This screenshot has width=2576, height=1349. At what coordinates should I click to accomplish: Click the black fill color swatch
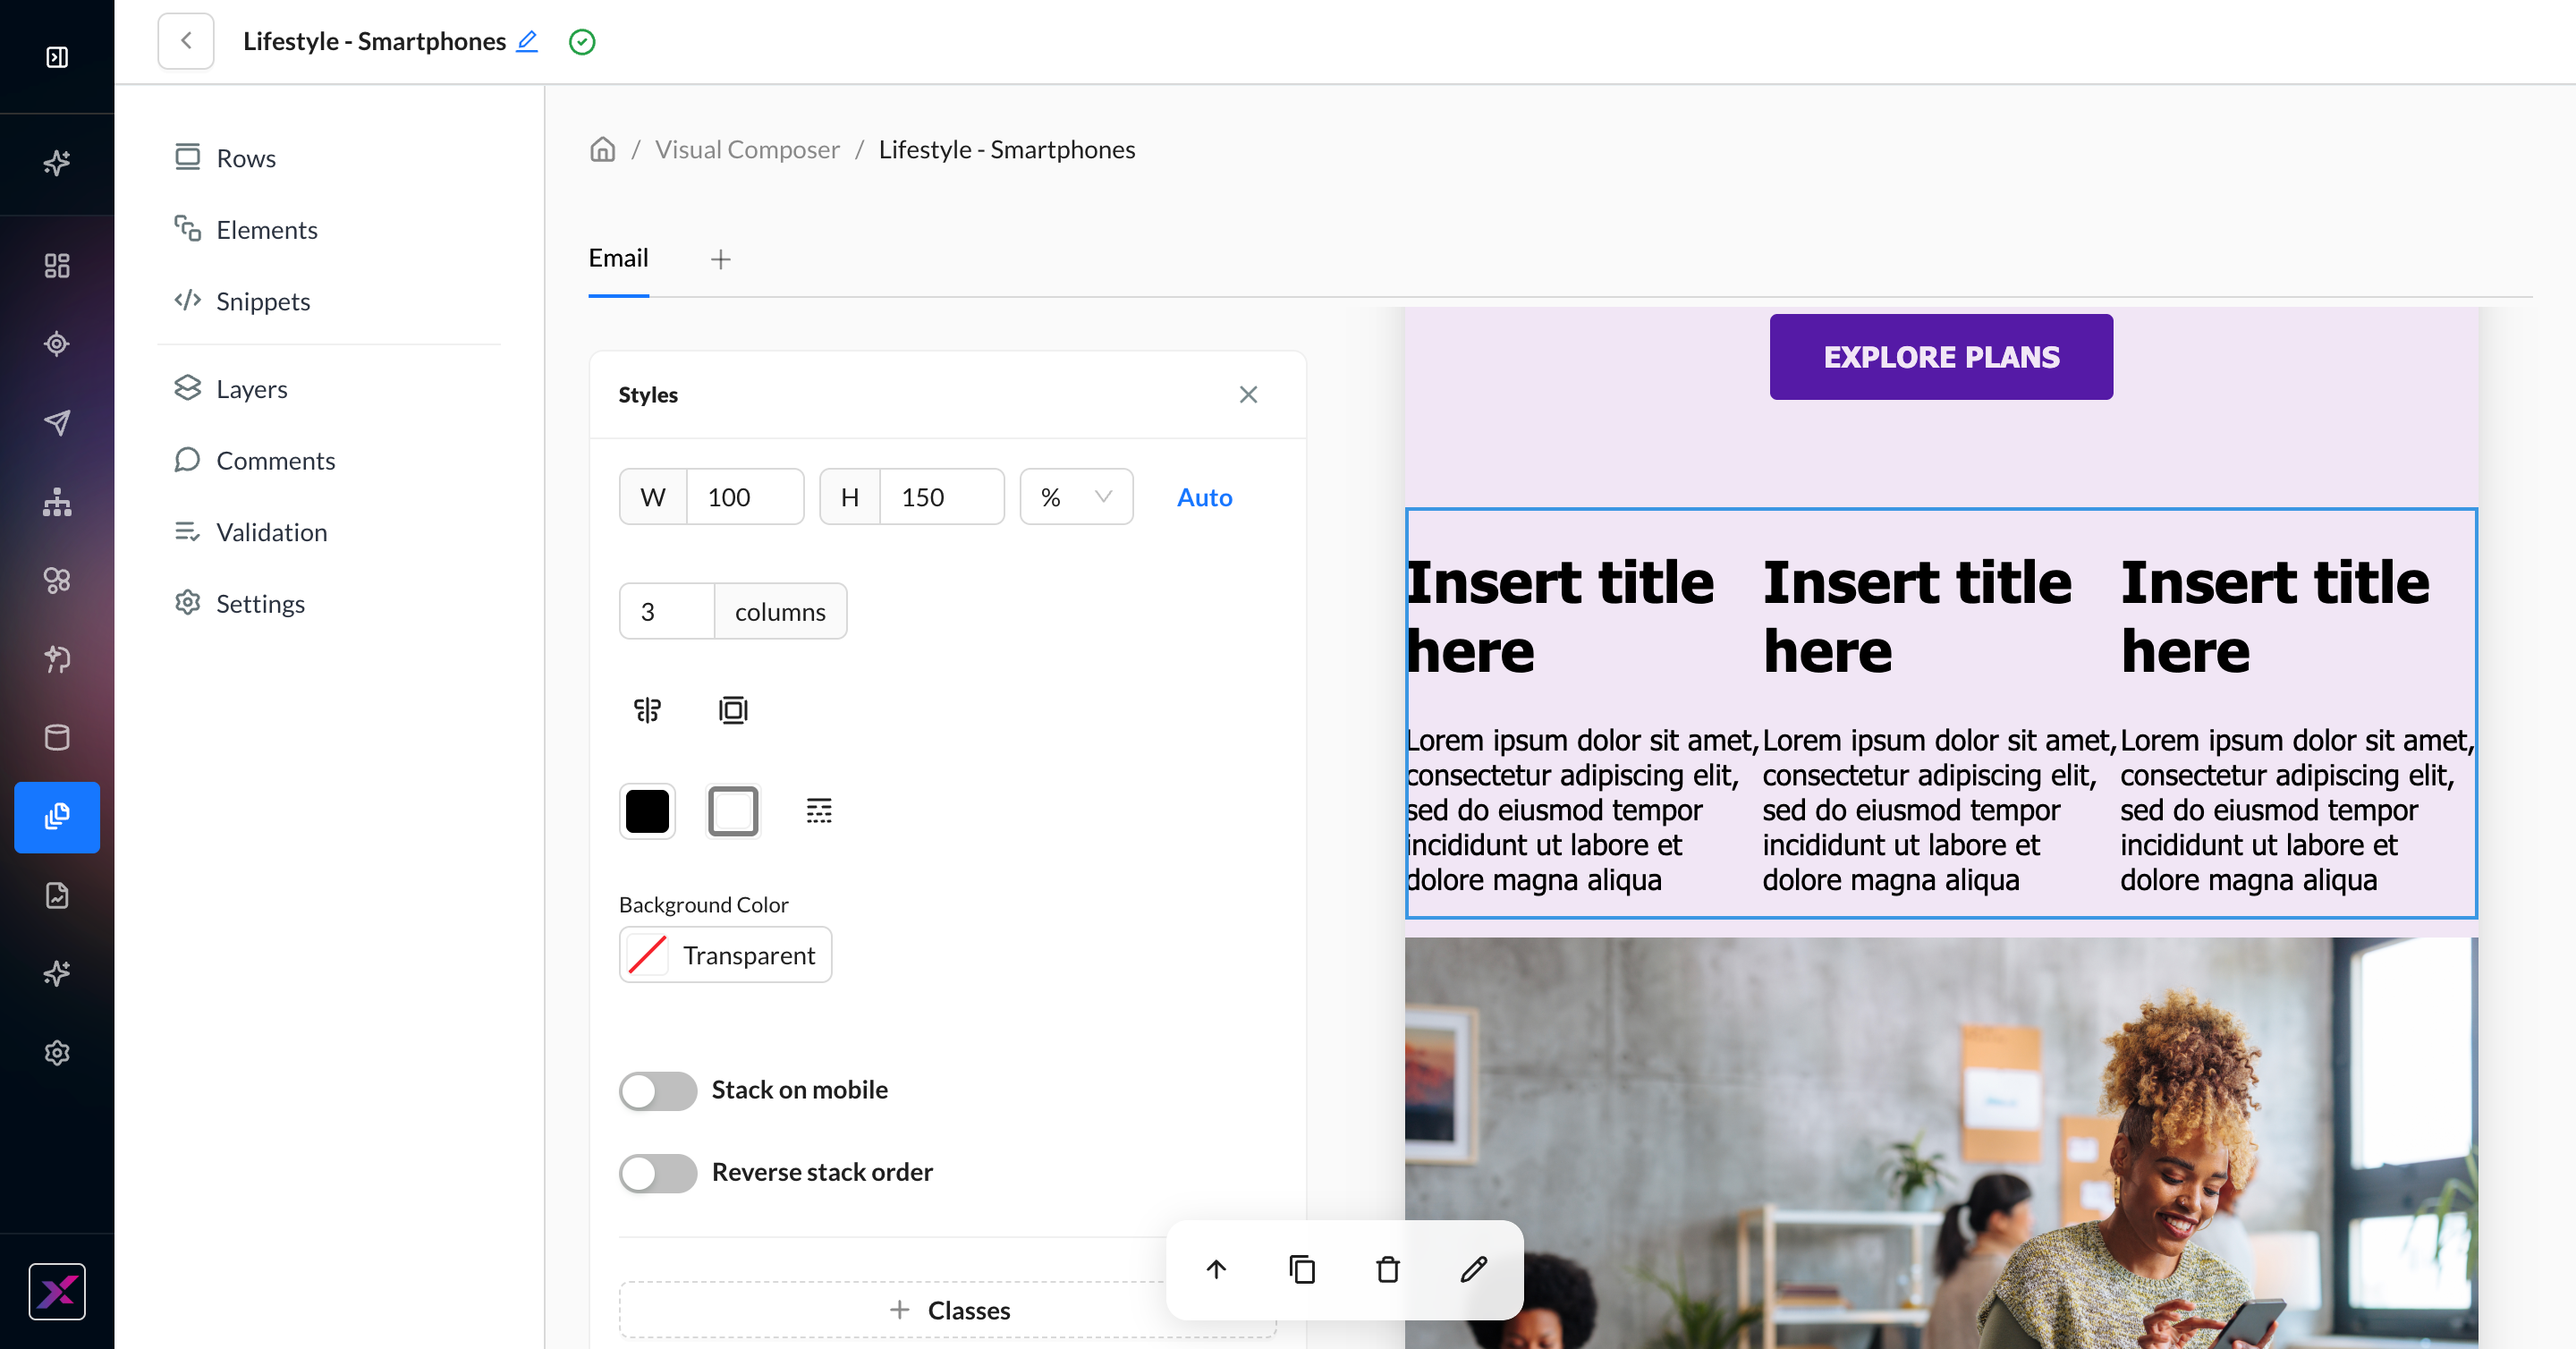[x=647, y=811]
